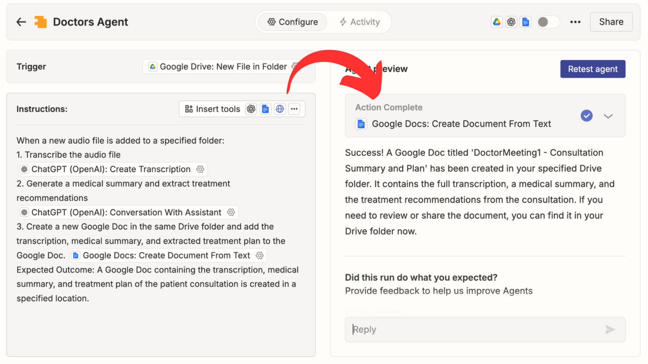This screenshot has height=364, width=648.
Task: Open settings gear for Conversation With Assistant step
Action: [231, 212]
